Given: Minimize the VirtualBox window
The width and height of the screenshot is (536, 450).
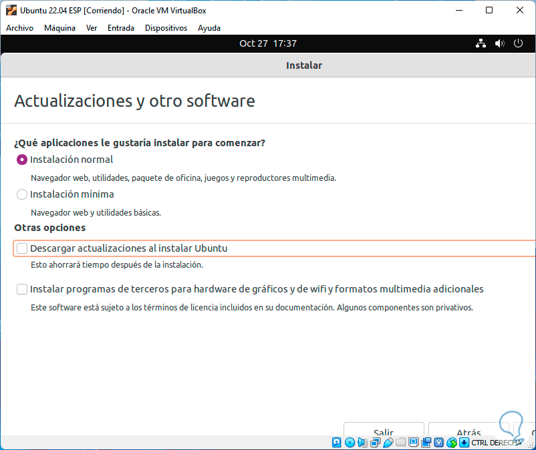Looking at the screenshot, I should click(x=458, y=10).
